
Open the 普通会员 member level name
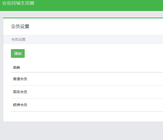20,79
